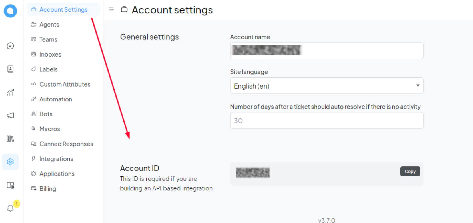Click the Site language dropdown arrow
This screenshot has width=473, height=223.
click(418, 86)
